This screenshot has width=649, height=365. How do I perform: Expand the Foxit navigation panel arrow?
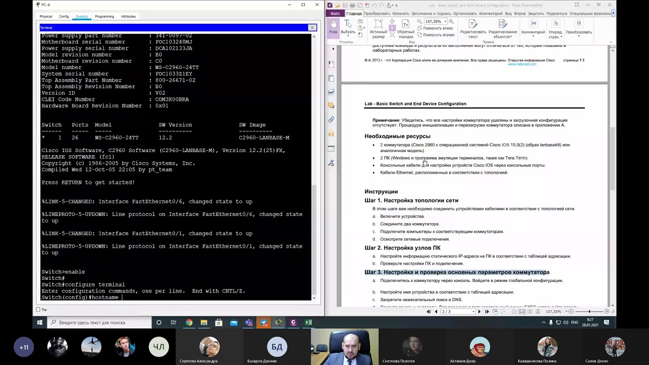333,49
